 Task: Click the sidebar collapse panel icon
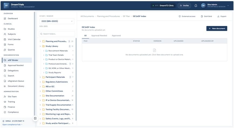click(x=35, y=118)
